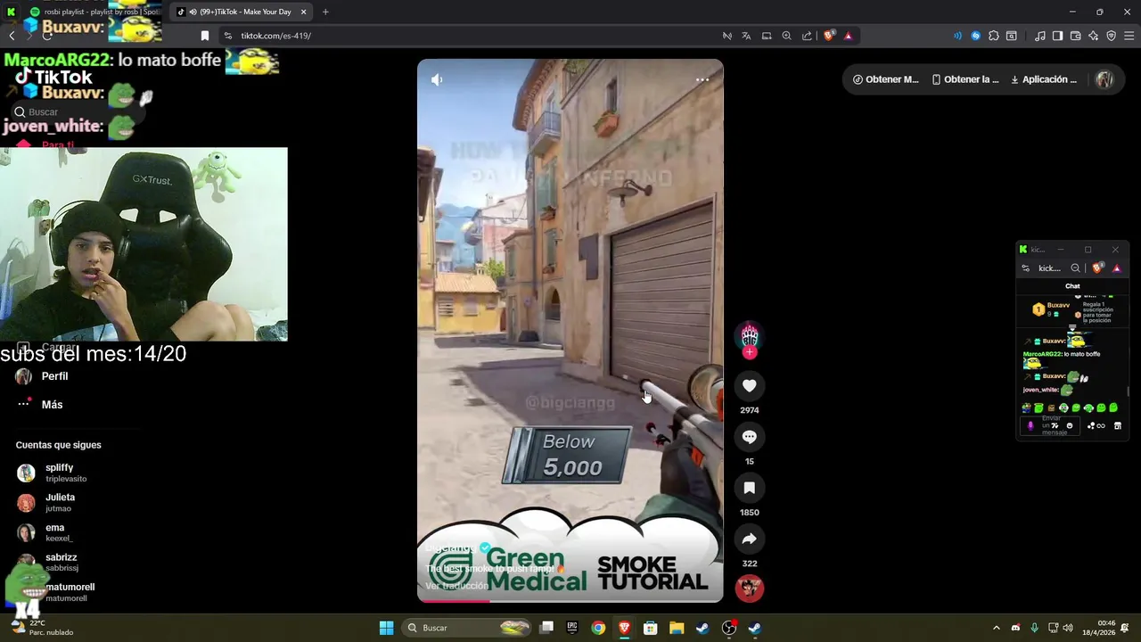The height and width of the screenshot is (642, 1141).
Task: Open the video three-dots options menu
Action: tap(702, 79)
